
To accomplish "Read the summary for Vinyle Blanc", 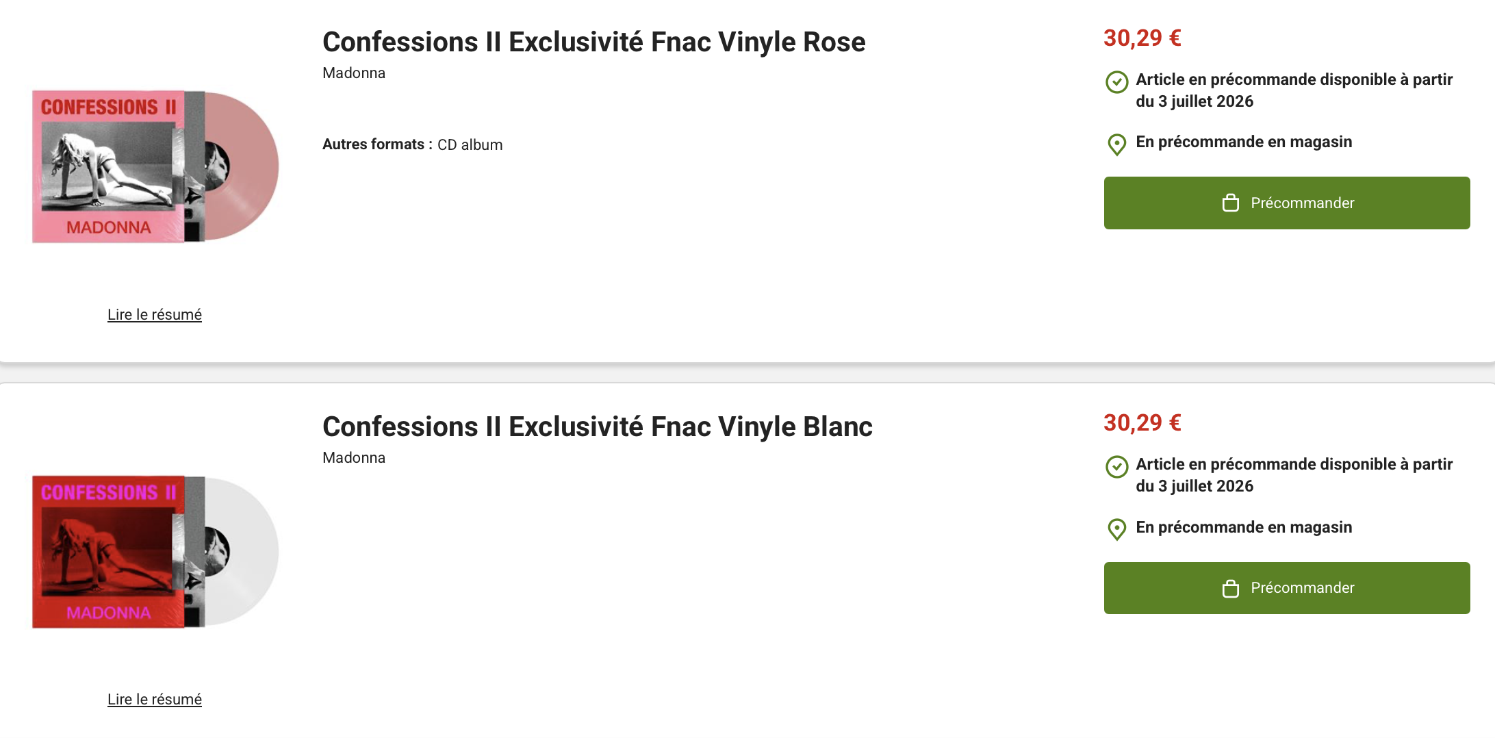I will click(x=155, y=700).
